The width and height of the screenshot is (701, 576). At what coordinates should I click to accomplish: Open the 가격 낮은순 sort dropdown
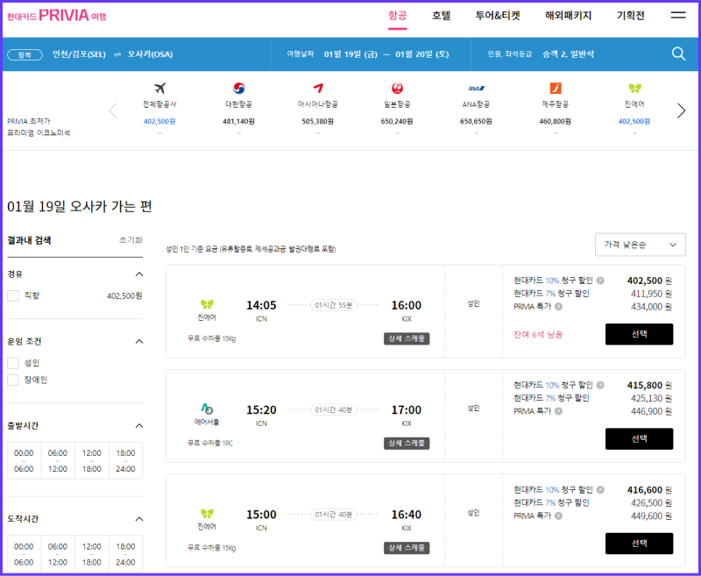641,245
